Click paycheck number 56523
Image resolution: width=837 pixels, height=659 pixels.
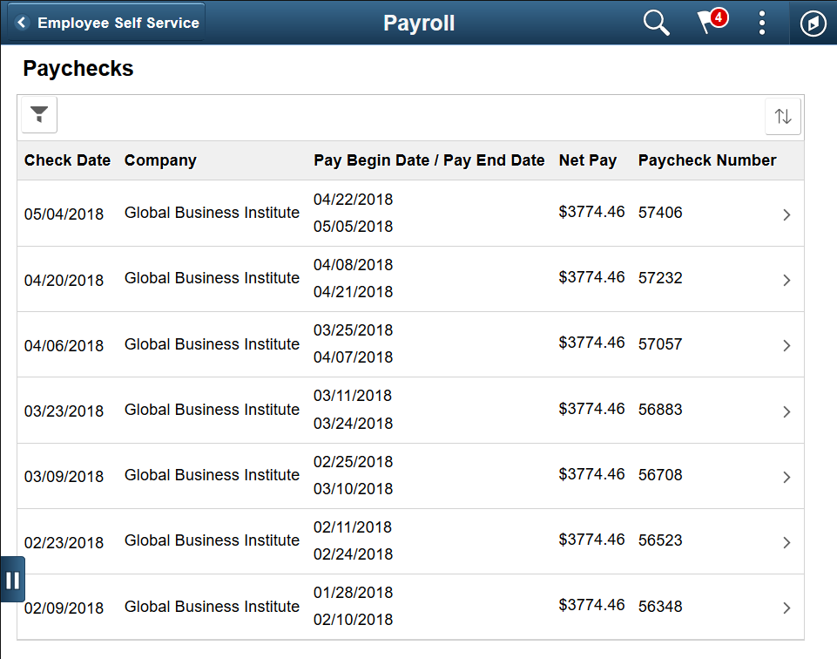(660, 540)
